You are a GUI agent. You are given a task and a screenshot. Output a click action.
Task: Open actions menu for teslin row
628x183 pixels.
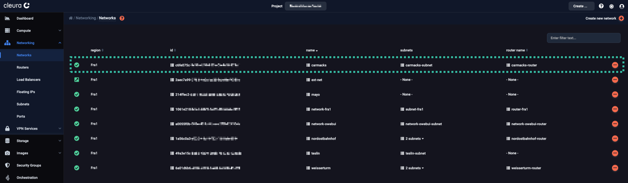(x=615, y=153)
